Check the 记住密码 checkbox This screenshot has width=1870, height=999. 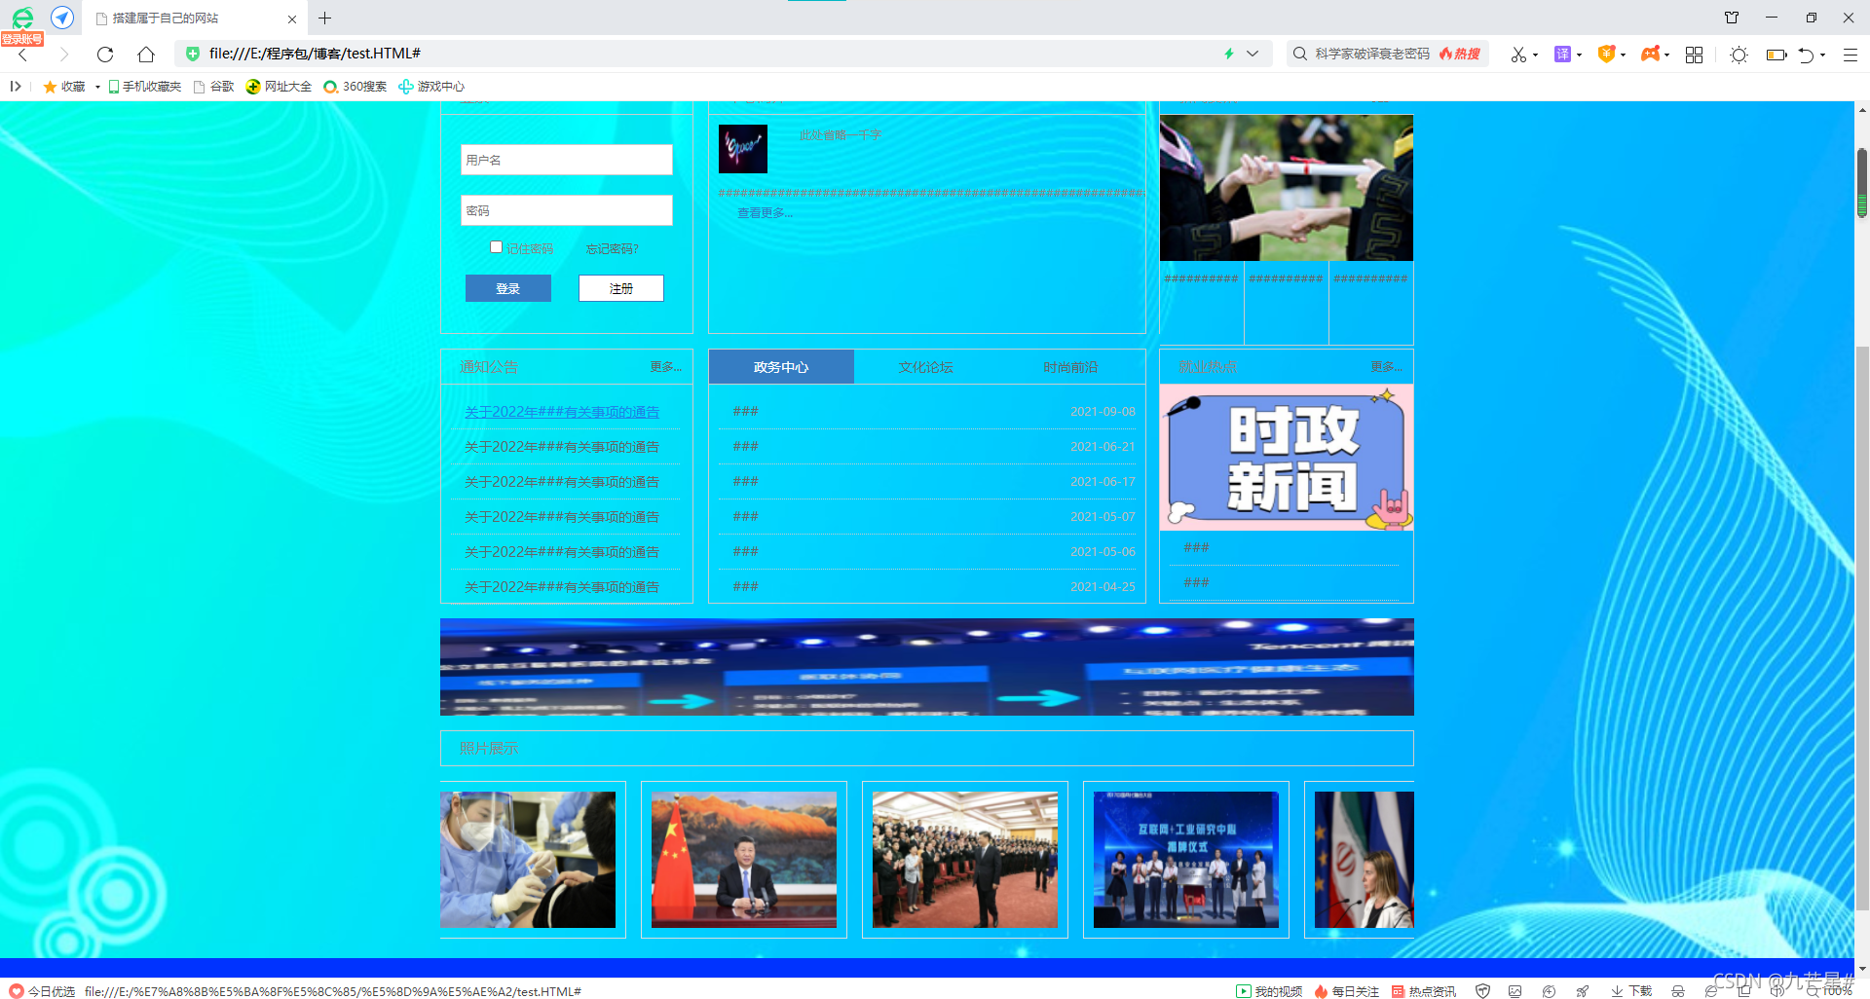click(496, 247)
